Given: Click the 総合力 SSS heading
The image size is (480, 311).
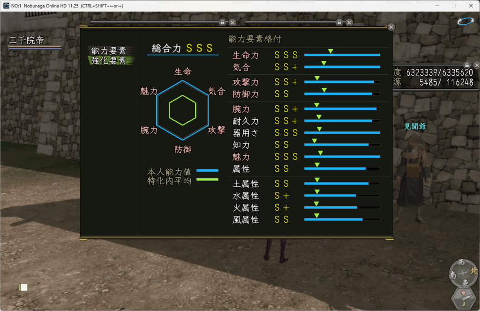Looking at the screenshot, I should click(x=182, y=48).
